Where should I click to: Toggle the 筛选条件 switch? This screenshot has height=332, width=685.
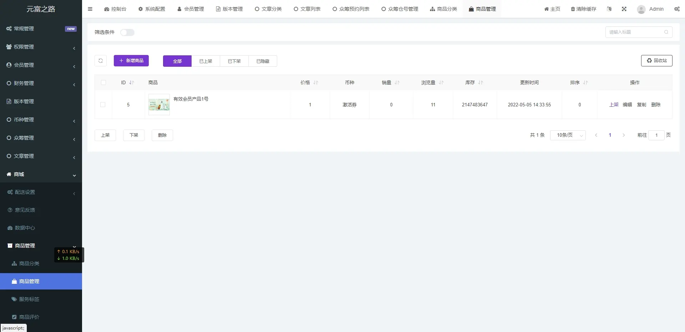coord(127,32)
